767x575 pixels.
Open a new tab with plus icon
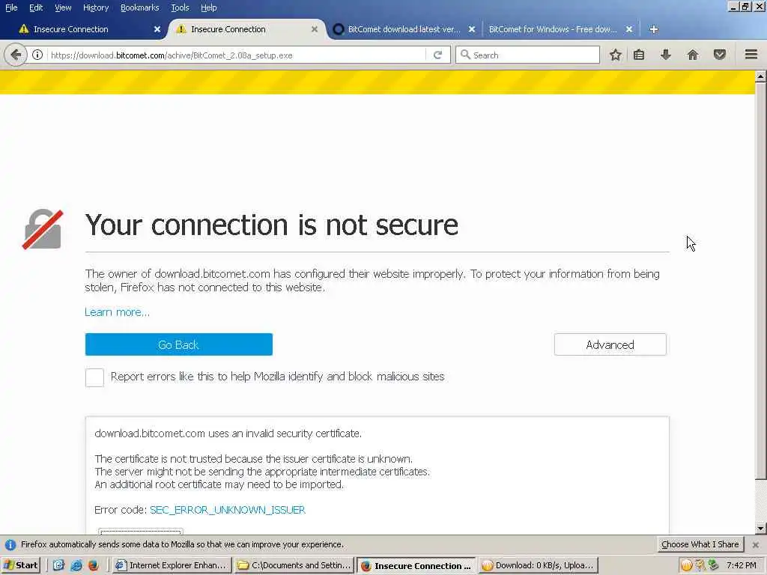[x=653, y=29]
